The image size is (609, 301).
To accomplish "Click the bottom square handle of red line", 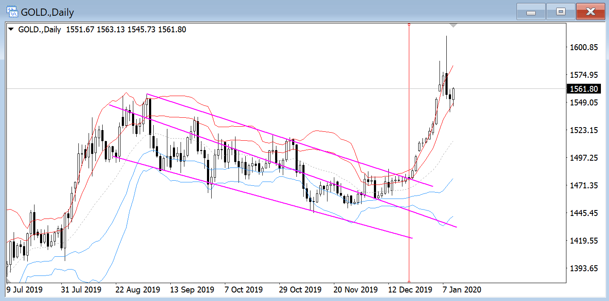I will click(x=409, y=281).
